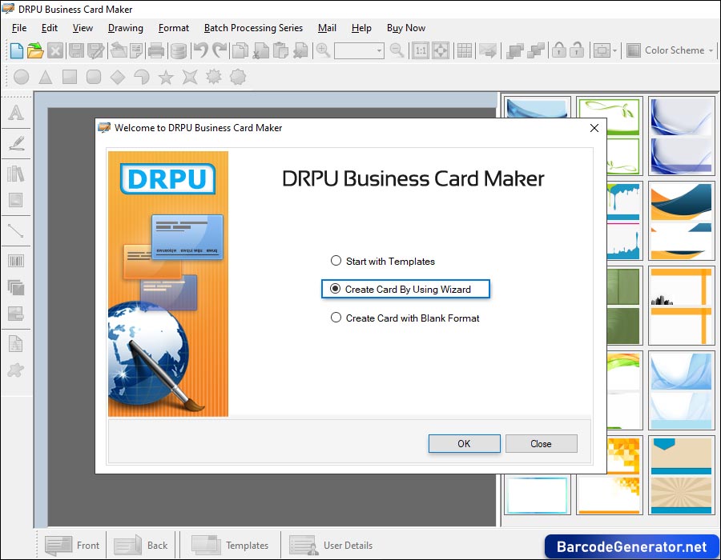The width and height of the screenshot is (721, 560).
Task: Open the Batch Processing Series menu
Action: [x=252, y=27]
